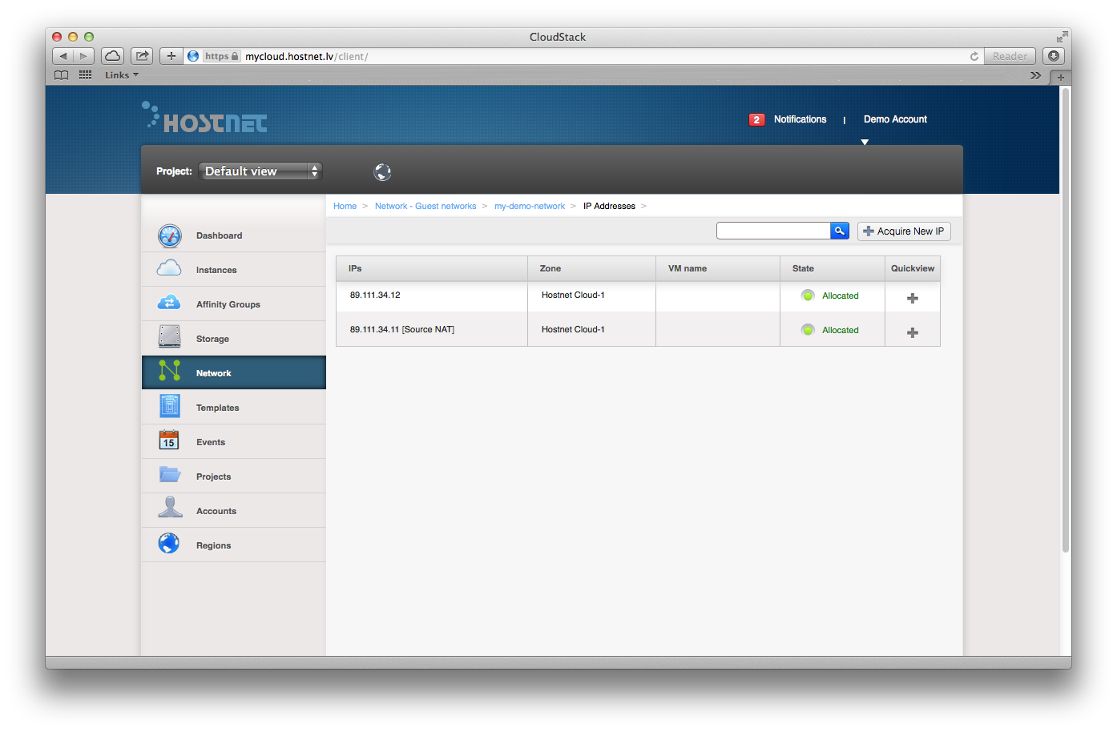Open Projects in the sidebar menu
The height and width of the screenshot is (732, 1117).
click(x=213, y=477)
